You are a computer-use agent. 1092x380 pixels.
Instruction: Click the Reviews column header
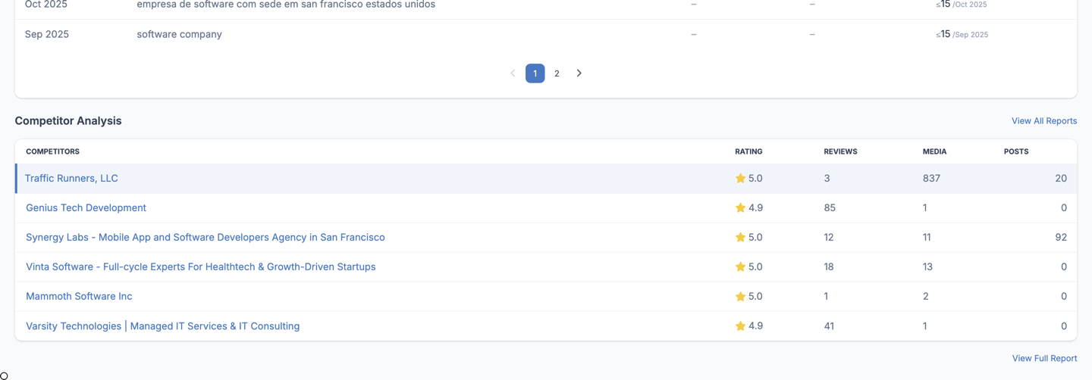tap(840, 151)
